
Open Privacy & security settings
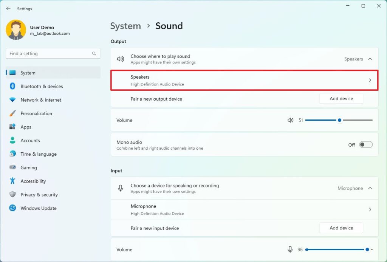pos(39,194)
